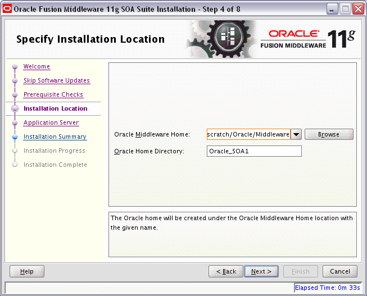Click the Application Server step bullet marker

coord(15,123)
